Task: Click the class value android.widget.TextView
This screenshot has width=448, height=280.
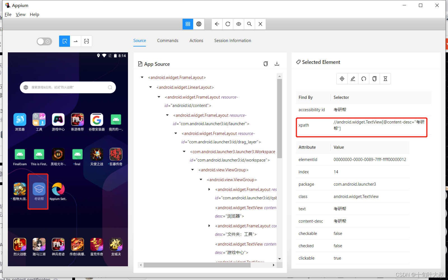Action: pyautogui.click(x=356, y=197)
